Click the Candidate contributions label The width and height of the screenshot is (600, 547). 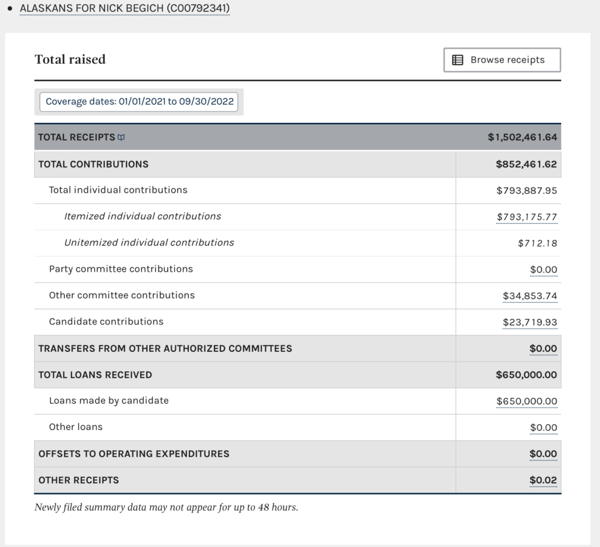[106, 322]
